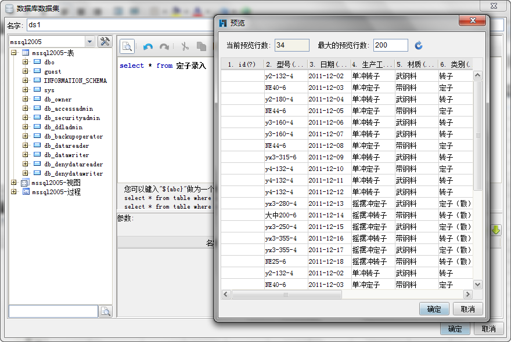511x342 pixels.
Task: Undo the last SQL edit
Action: tap(148, 46)
